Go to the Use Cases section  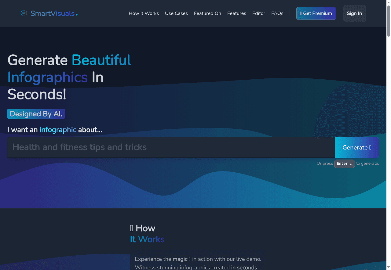tap(176, 13)
